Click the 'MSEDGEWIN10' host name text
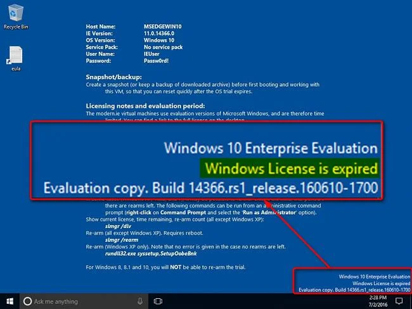This screenshot has width=412, height=309. pos(163,27)
